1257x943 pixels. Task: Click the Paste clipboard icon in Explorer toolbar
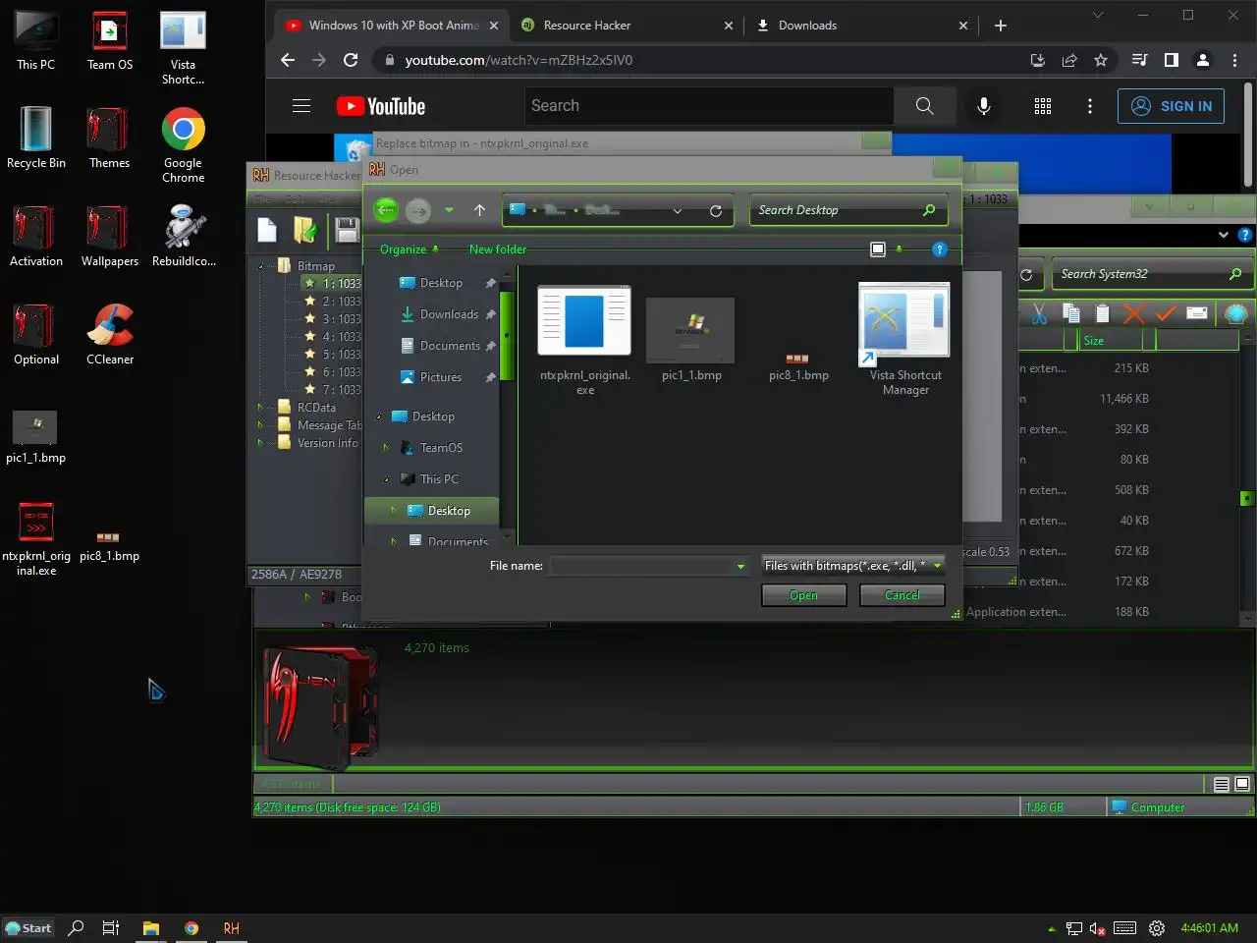[1103, 313]
